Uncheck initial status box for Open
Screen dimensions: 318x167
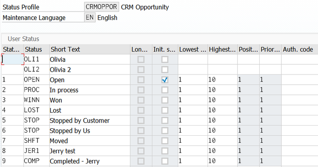[165, 80]
